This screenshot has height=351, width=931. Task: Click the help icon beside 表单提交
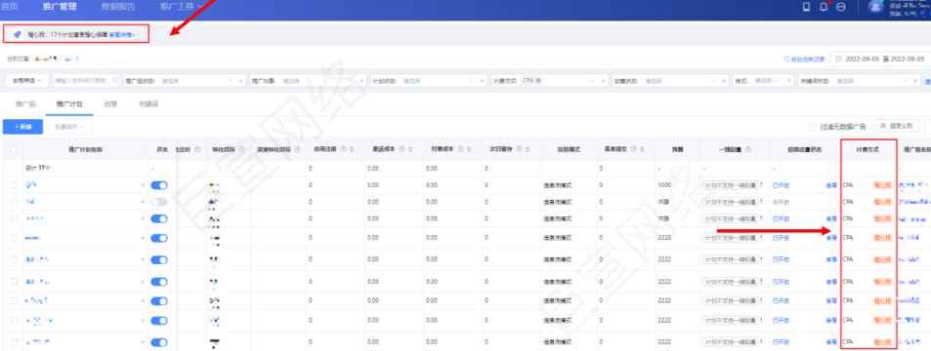point(634,149)
